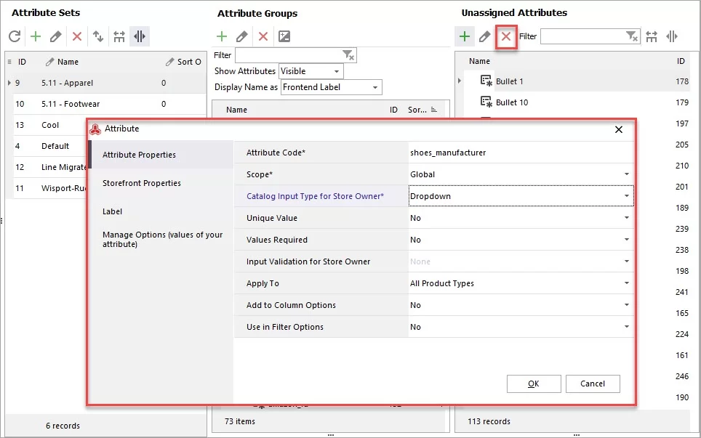Confirm with the OK button

[x=533, y=384]
